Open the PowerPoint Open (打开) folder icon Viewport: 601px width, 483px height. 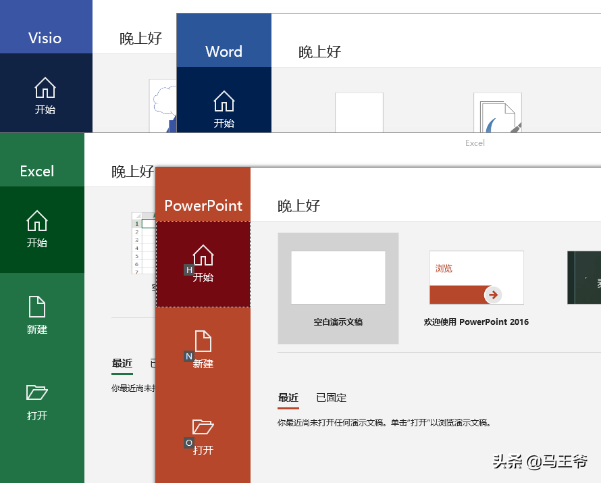click(203, 427)
